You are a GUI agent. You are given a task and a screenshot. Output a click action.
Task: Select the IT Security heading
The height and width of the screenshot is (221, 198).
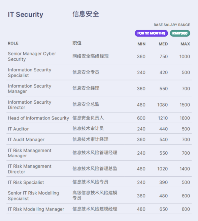pyautogui.click(x=26, y=14)
